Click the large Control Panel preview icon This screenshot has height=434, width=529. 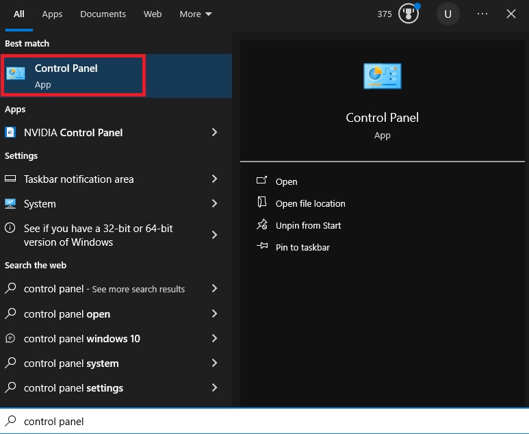click(382, 76)
